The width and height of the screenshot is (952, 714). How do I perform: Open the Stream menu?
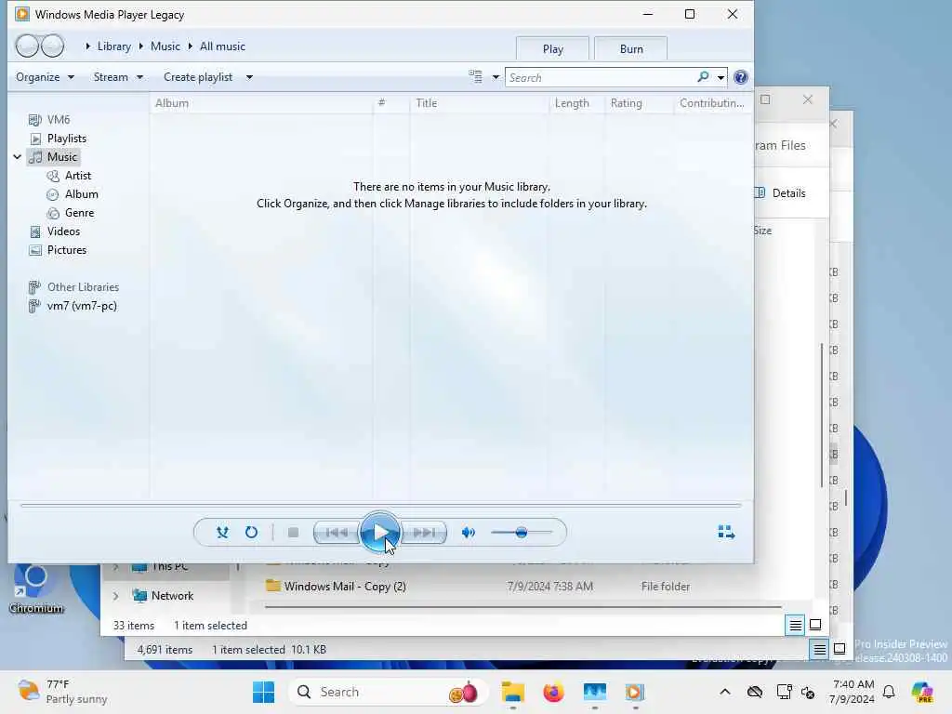(x=118, y=77)
